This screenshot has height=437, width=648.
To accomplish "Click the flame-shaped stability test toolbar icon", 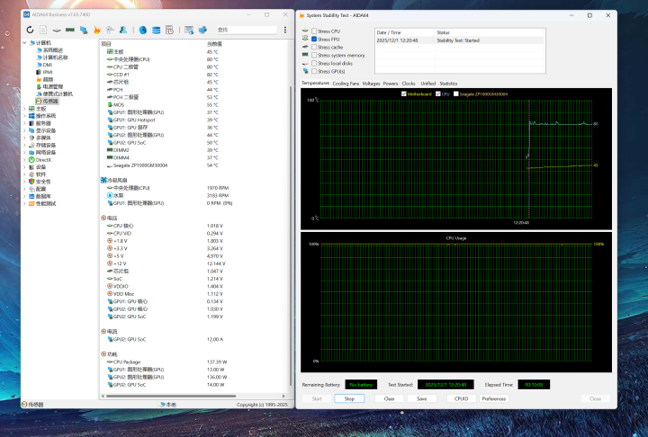I will coord(96,30).
